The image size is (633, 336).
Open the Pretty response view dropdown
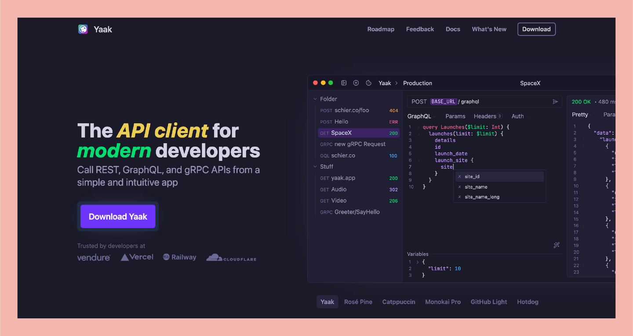coord(582,115)
